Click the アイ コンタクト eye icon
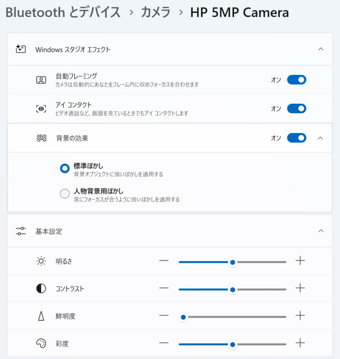 click(41, 109)
